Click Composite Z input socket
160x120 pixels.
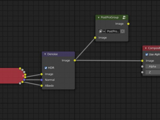[142, 72]
